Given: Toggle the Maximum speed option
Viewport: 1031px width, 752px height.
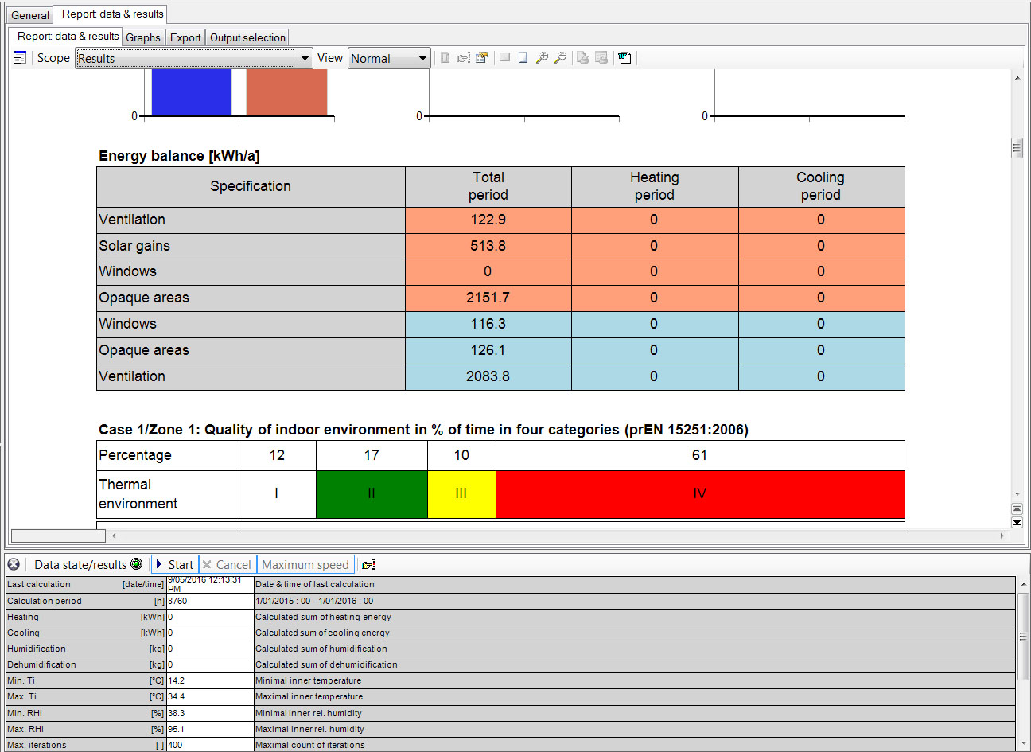Looking at the screenshot, I should [305, 565].
